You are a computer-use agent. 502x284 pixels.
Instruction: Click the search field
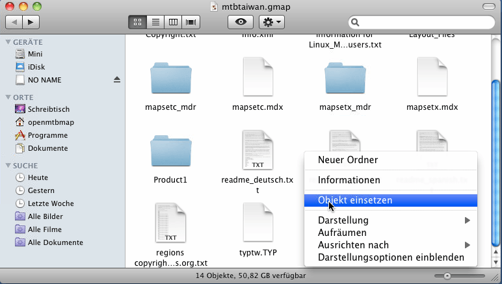(x=421, y=22)
